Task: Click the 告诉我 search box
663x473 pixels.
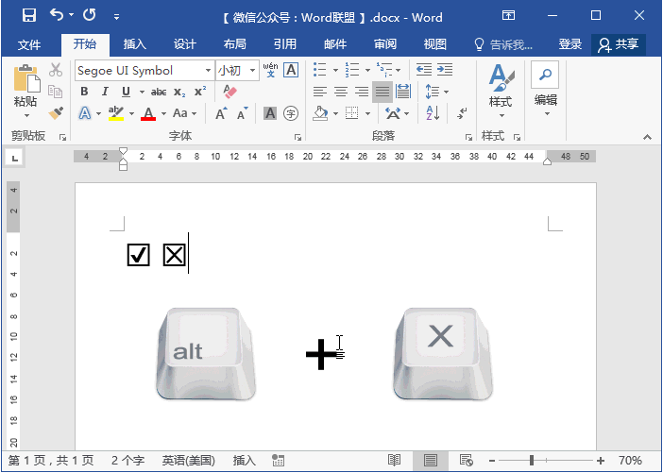Action: 503,44
